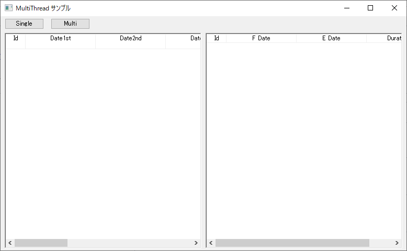
Task: Open the app icon system menu
Action: tap(8, 8)
